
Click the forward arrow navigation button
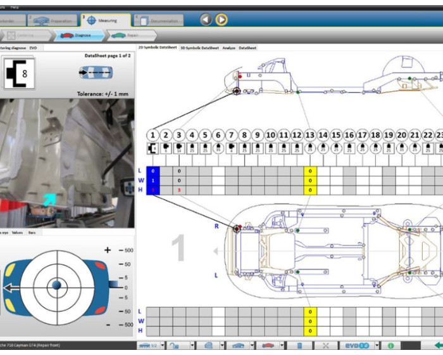point(221,20)
